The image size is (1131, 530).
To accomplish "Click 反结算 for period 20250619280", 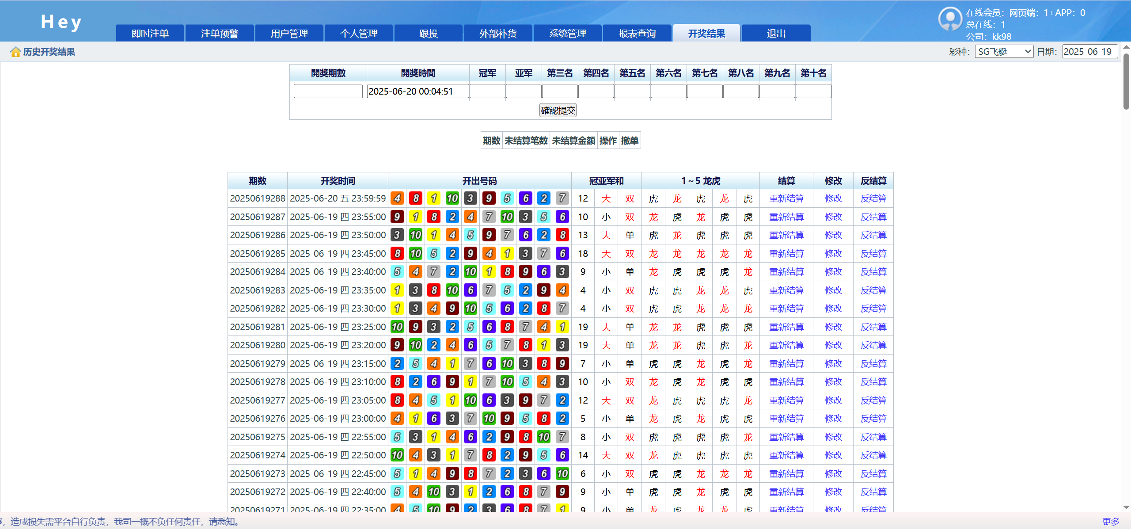I will (873, 345).
